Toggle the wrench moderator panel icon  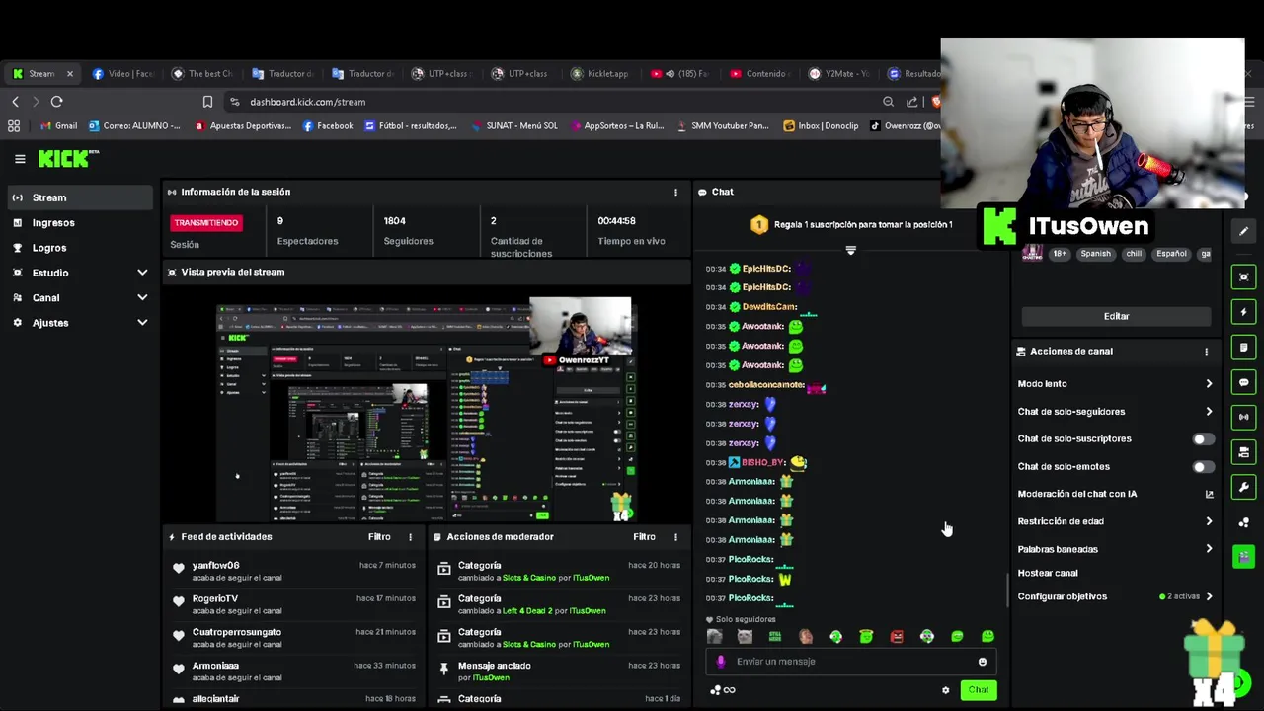pyautogui.click(x=1243, y=487)
